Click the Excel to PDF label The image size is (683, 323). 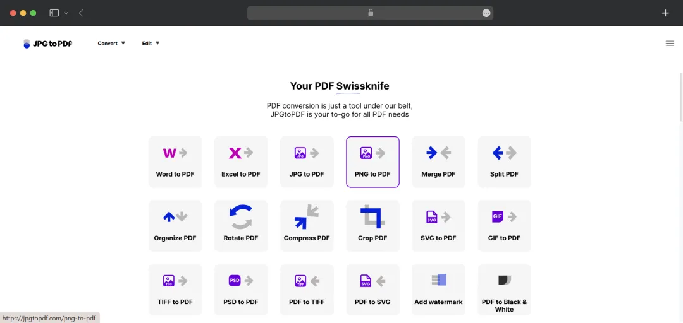pos(241,174)
